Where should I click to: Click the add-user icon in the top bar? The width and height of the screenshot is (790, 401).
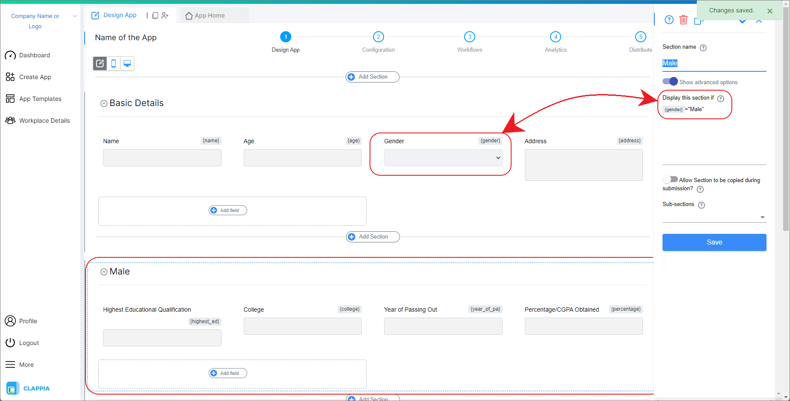[165, 15]
